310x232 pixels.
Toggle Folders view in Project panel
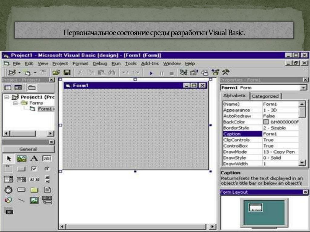[x=31, y=88]
